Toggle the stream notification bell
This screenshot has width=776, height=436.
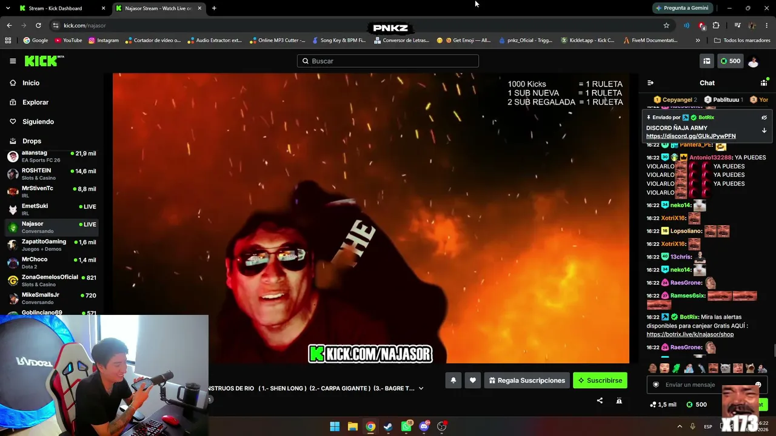(x=453, y=380)
